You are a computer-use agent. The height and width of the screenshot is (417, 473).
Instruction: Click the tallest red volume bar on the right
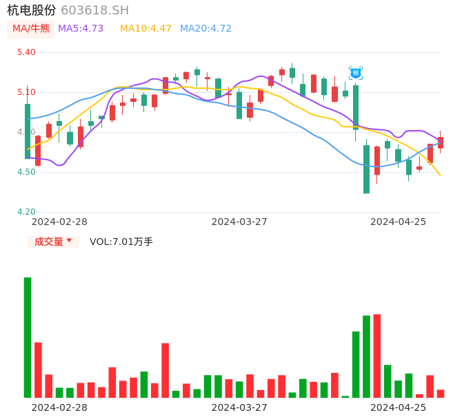pyautogui.click(x=377, y=355)
